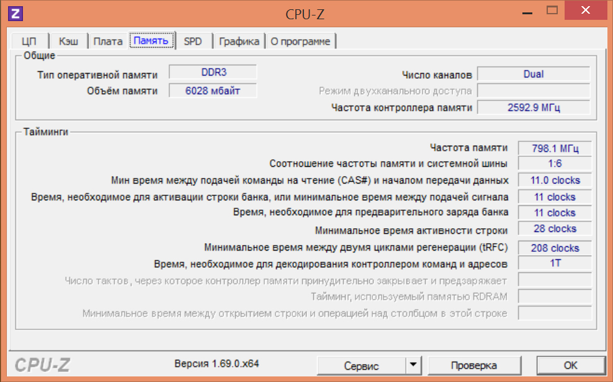Screen dimensions: 613x382
Task: Click the DDR3 memory type field
Action: pos(213,73)
